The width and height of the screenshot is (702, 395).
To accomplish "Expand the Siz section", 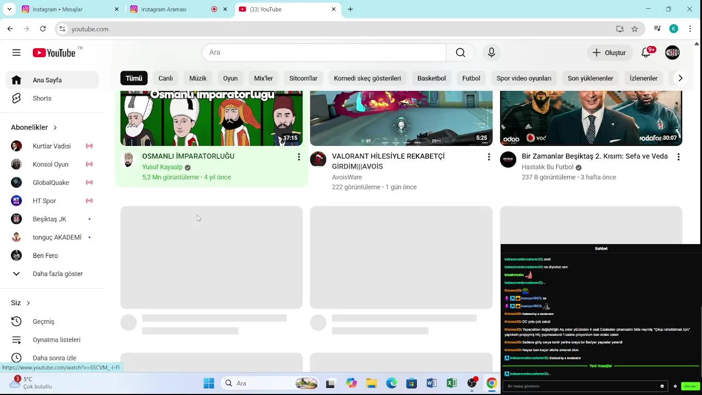I will [20, 303].
